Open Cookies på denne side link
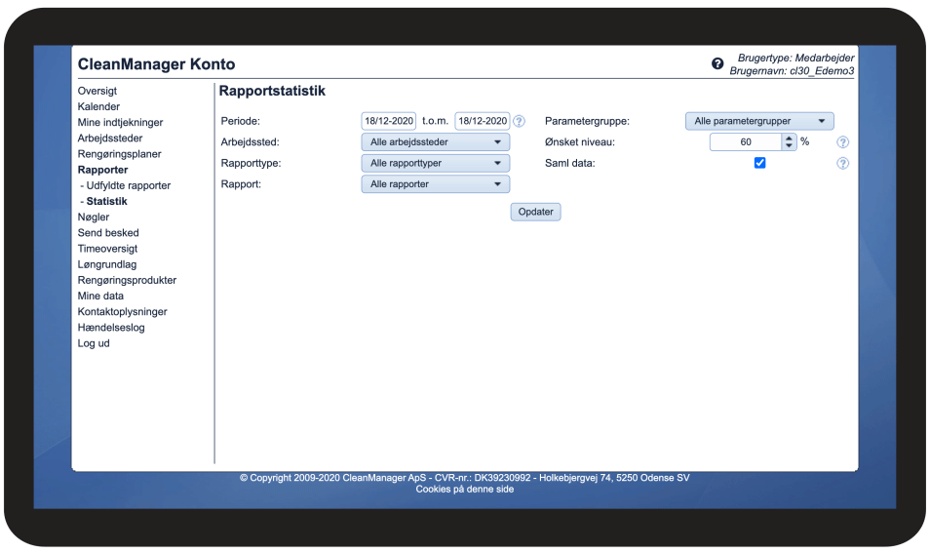This screenshot has height=553, width=930. point(465,490)
